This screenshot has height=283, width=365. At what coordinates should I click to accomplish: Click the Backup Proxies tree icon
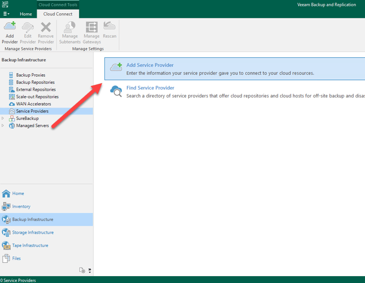(11, 75)
